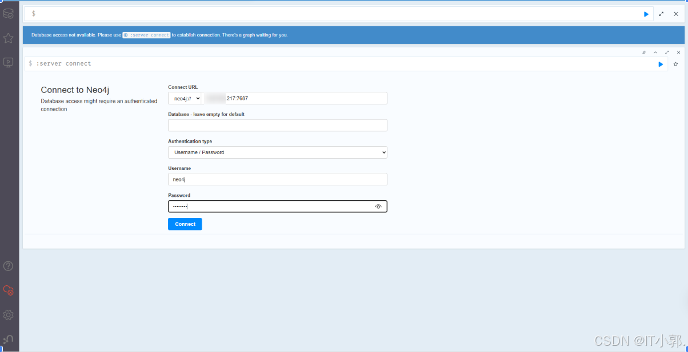This screenshot has width=688, height=352.
Task: Clear the top editor with the X
Action: pyautogui.click(x=676, y=14)
